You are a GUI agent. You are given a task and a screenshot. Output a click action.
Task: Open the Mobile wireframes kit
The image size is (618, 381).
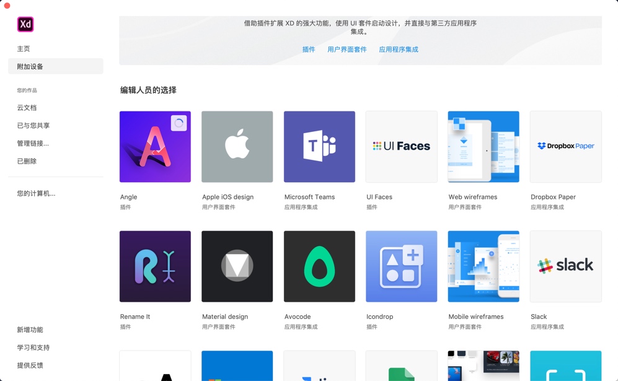(x=483, y=266)
